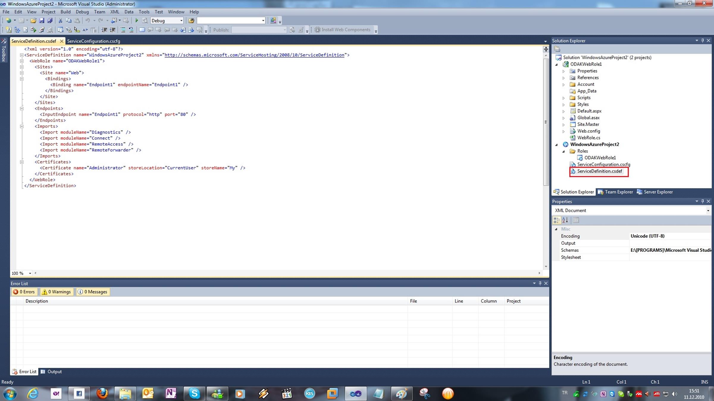The height and width of the screenshot is (401, 714).
Task: Switch to the Output tab
Action: click(51, 372)
